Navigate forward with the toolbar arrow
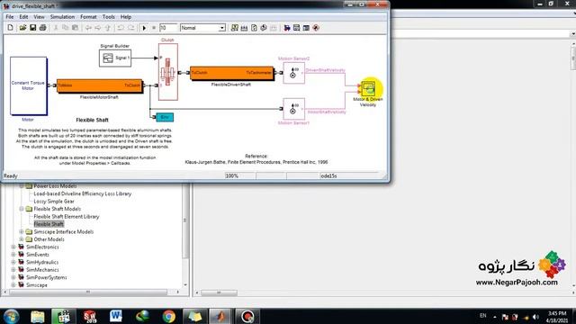Image resolution: width=576 pixels, height=324 pixels. pos(98,28)
